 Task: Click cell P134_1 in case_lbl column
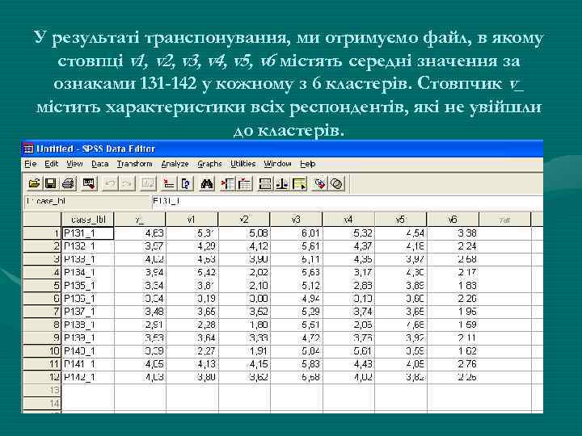click(x=88, y=273)
